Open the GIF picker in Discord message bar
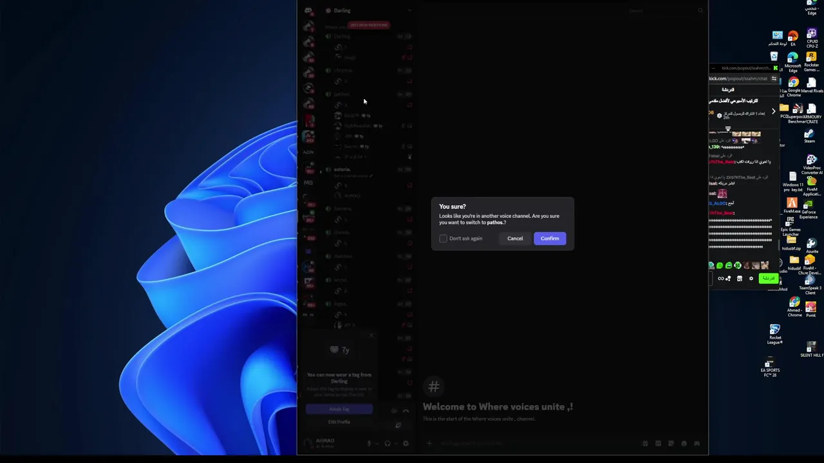The height and width of the screenshot is (463, 824). pyautogui.click(x=658, y=443)
